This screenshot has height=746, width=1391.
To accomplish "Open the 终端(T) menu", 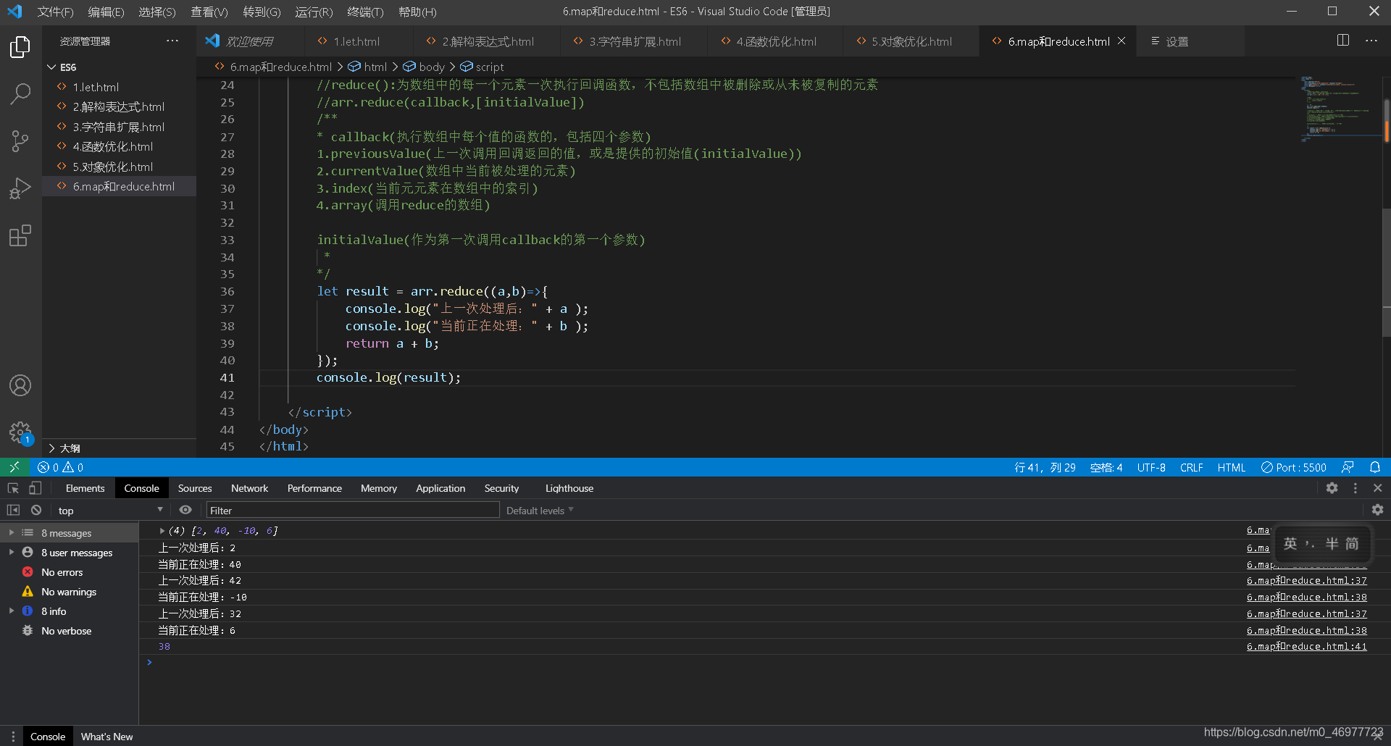I will pos(366,12).
